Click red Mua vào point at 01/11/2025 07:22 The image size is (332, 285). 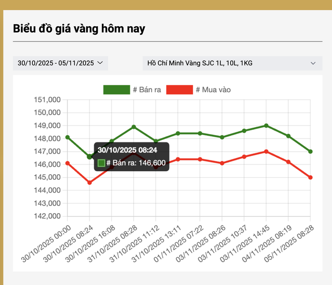(200, 159)
